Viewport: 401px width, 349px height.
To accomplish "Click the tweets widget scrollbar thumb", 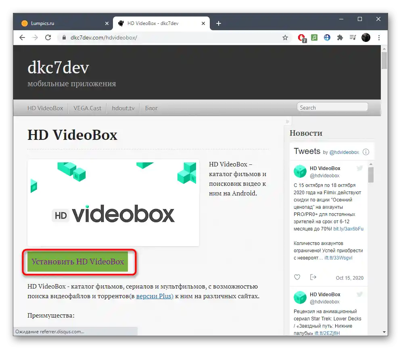I will (371, 175).
